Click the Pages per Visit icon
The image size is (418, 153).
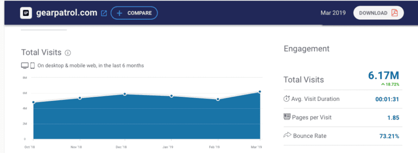point(287,117)
